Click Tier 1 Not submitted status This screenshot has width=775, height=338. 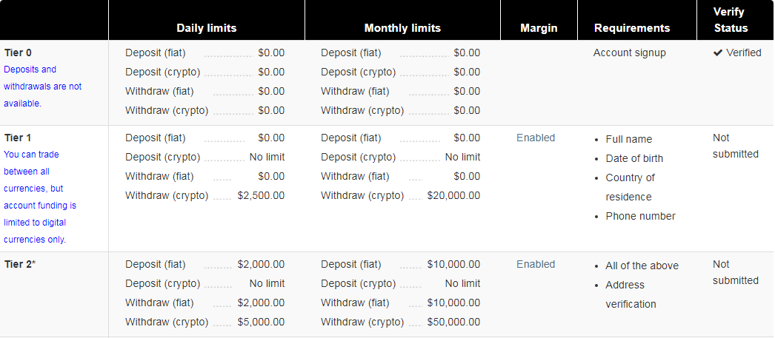(736, 146)
